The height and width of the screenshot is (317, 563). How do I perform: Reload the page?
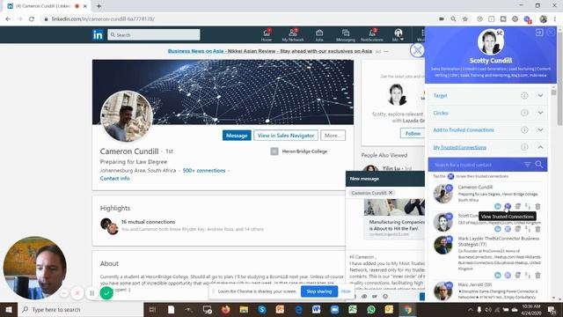pyautogui.click(x=32, y=19)
